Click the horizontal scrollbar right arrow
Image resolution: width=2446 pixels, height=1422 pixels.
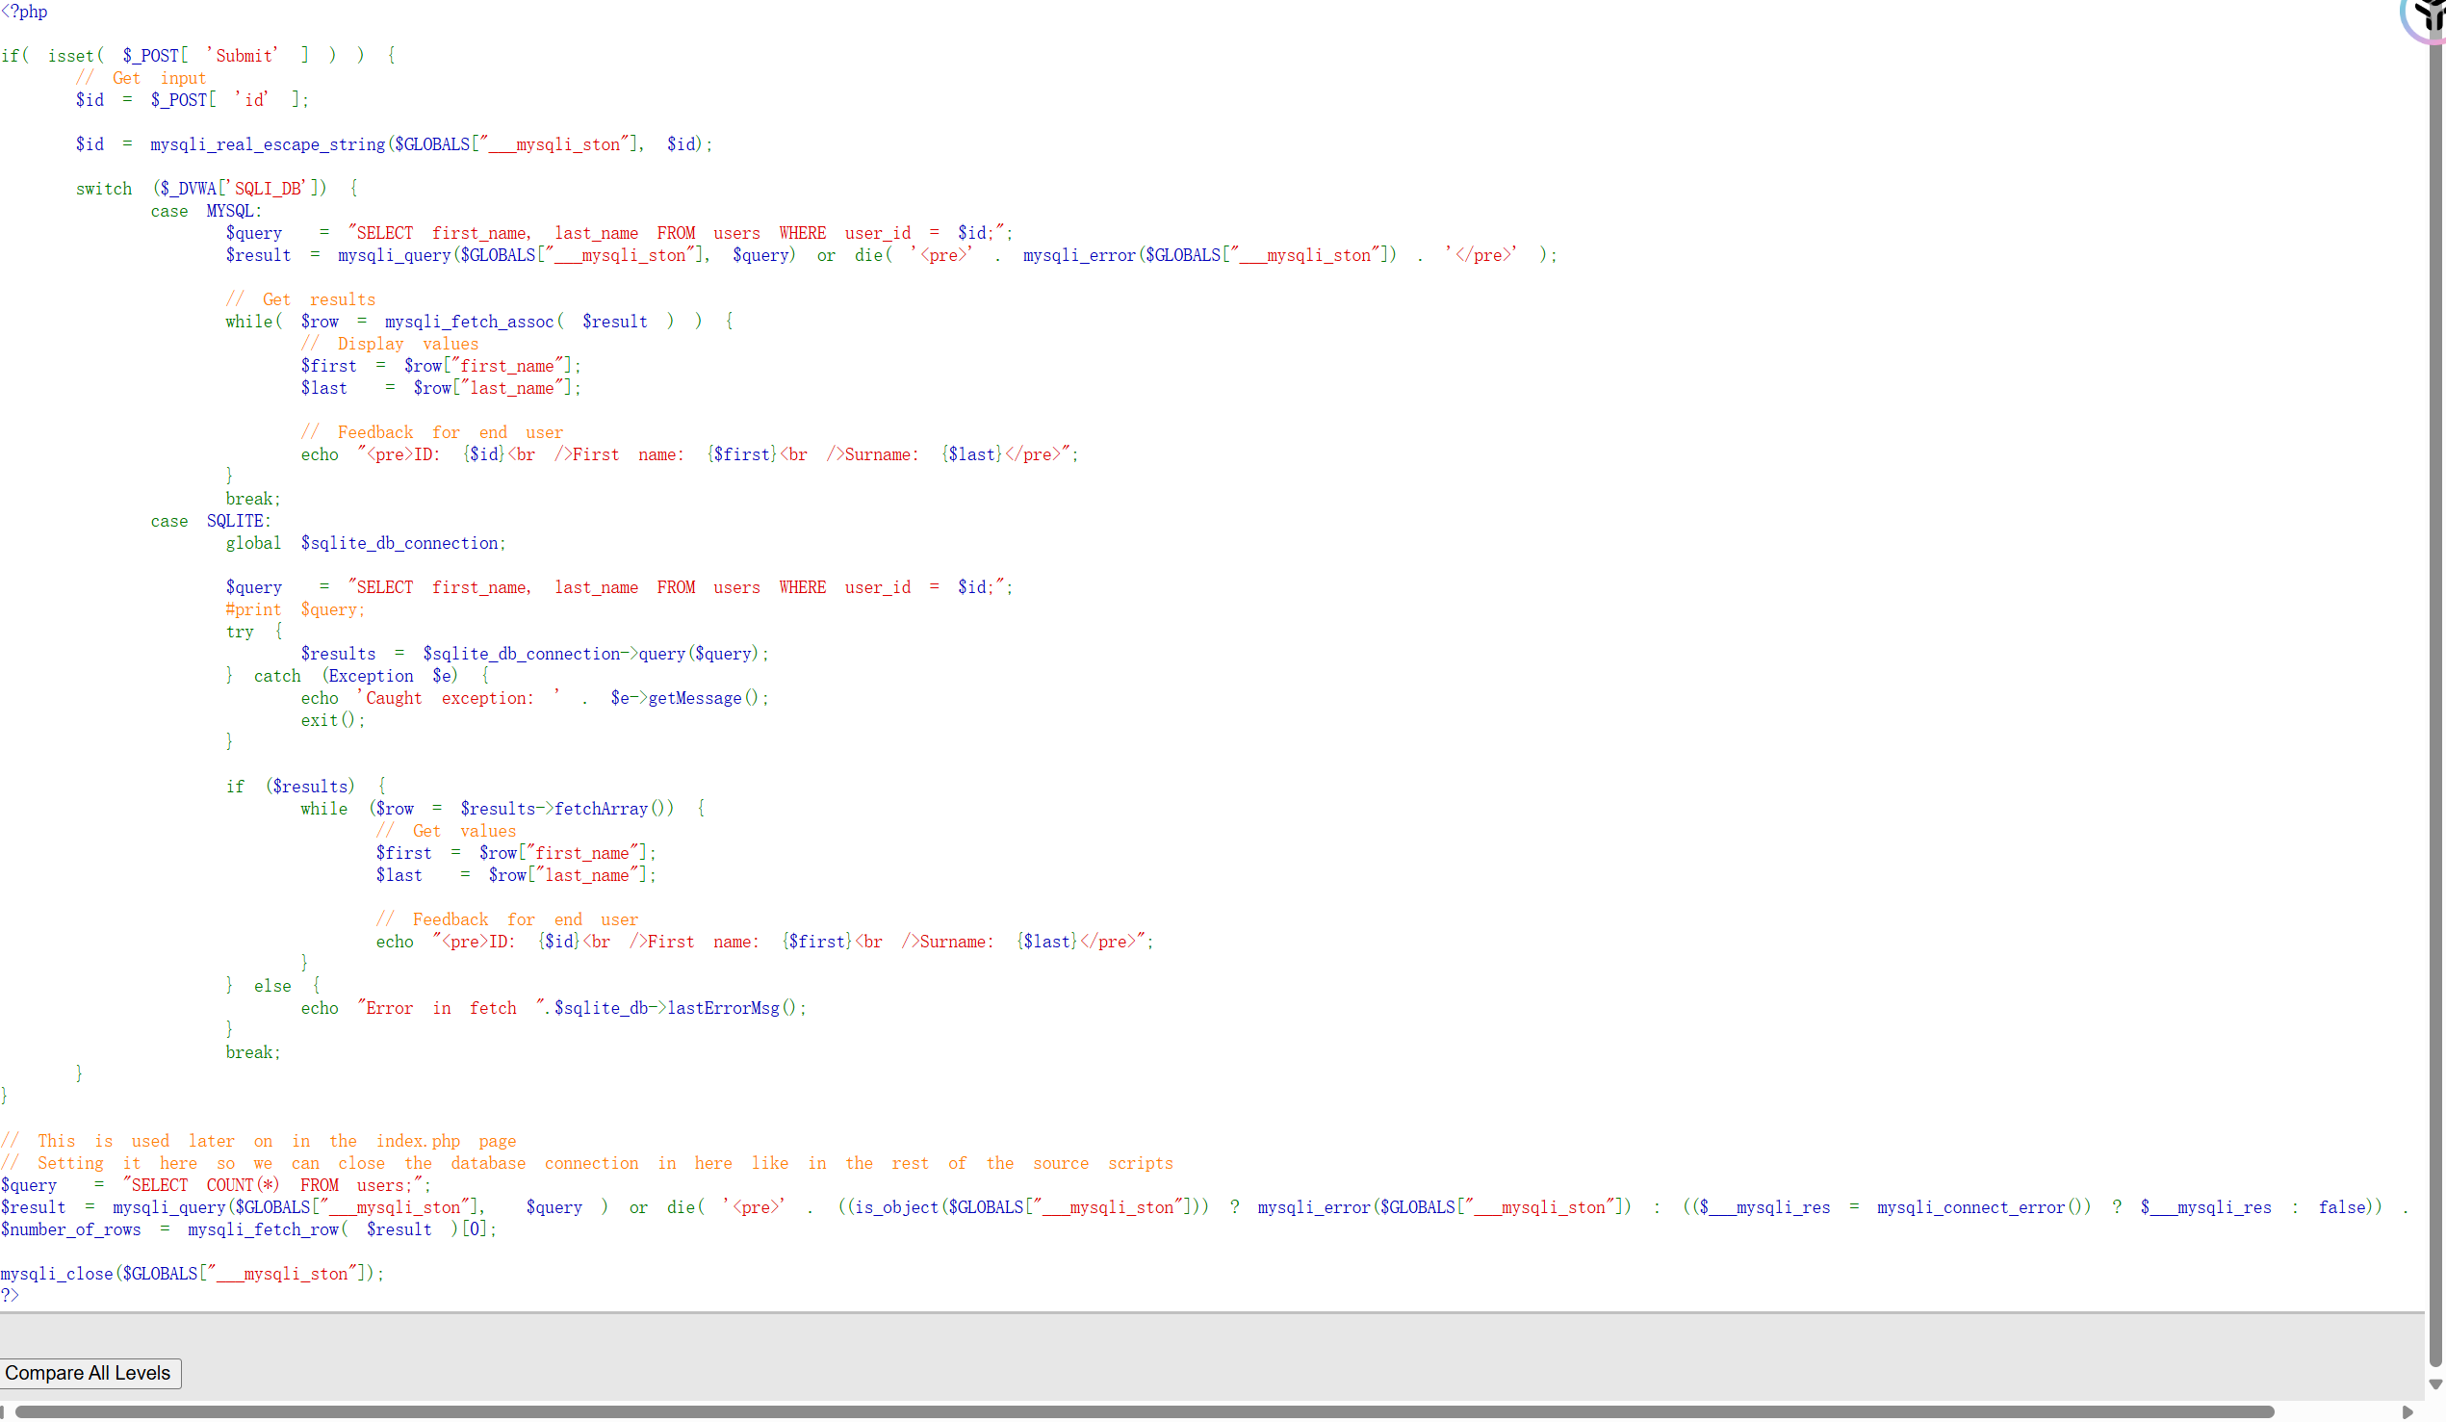pos(2407,1411)
